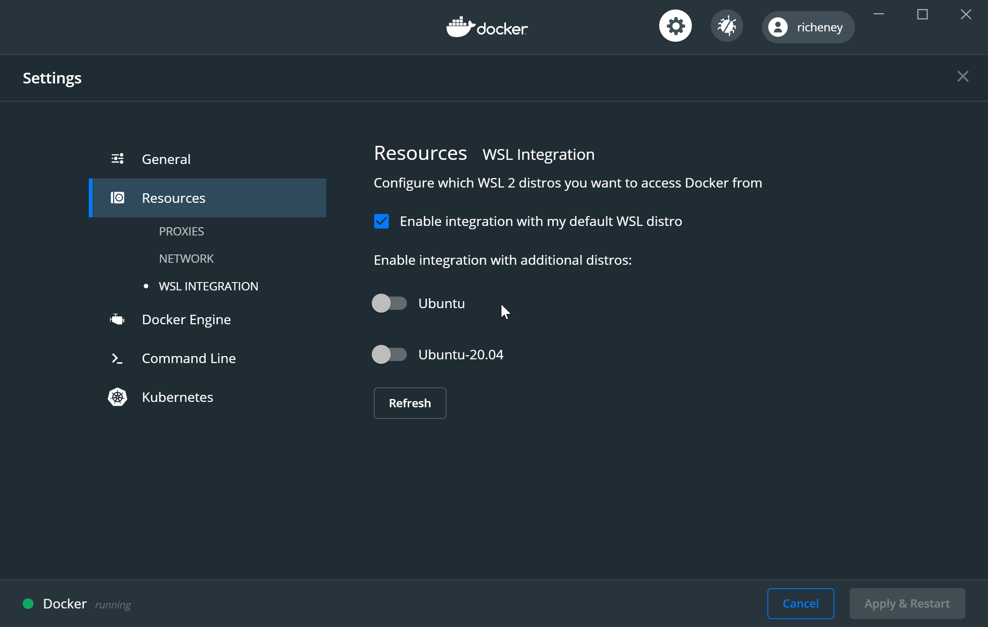Click the Ubuntu-20.04 distro label

coord(461,354)
